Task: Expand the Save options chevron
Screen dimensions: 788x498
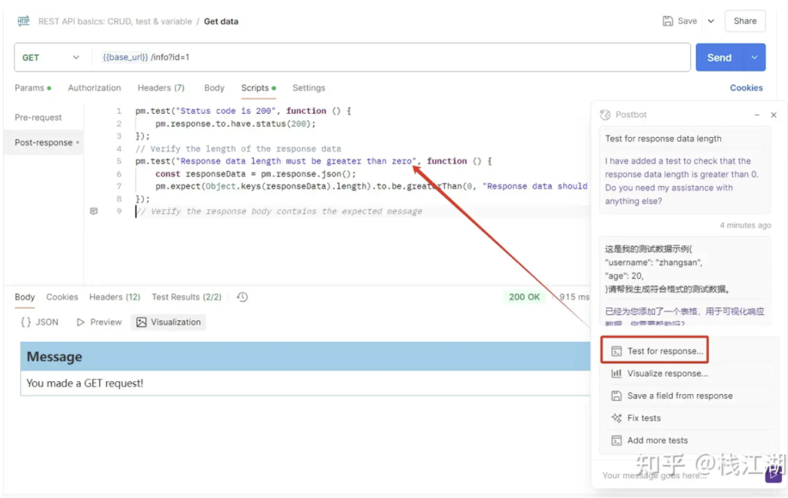Action: coord(710,22)
